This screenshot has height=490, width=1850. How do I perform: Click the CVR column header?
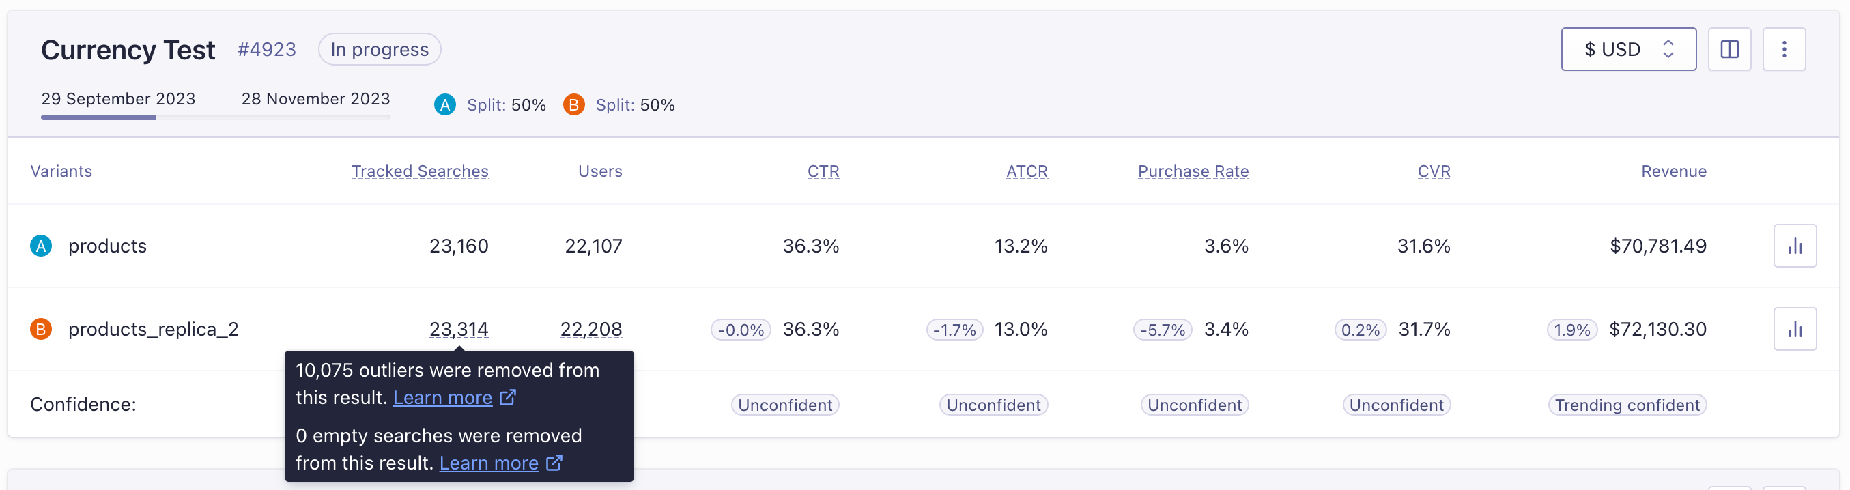(1434, 171)
